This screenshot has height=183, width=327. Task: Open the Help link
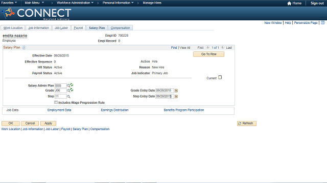pyautogui.click(x=288, y=22)
